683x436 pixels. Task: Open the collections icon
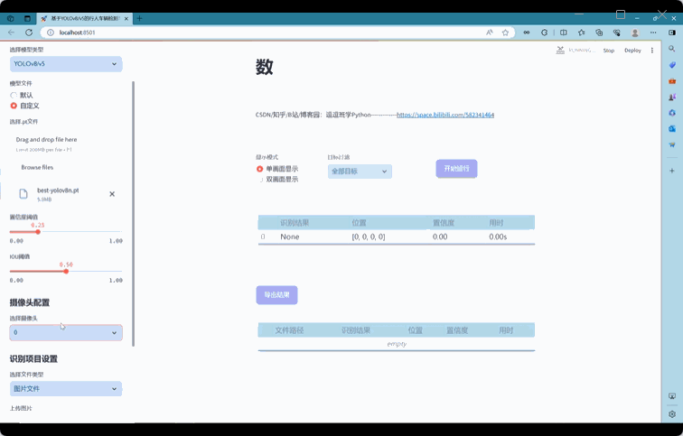tap(599, 32)
